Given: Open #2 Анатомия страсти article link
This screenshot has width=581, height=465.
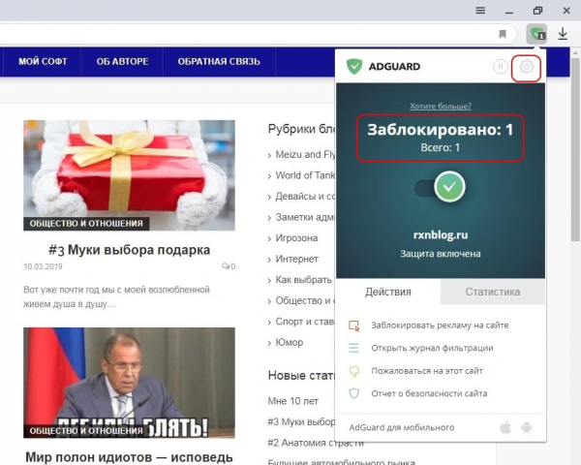Looking at the screenshot, I should tap(316, 443).
